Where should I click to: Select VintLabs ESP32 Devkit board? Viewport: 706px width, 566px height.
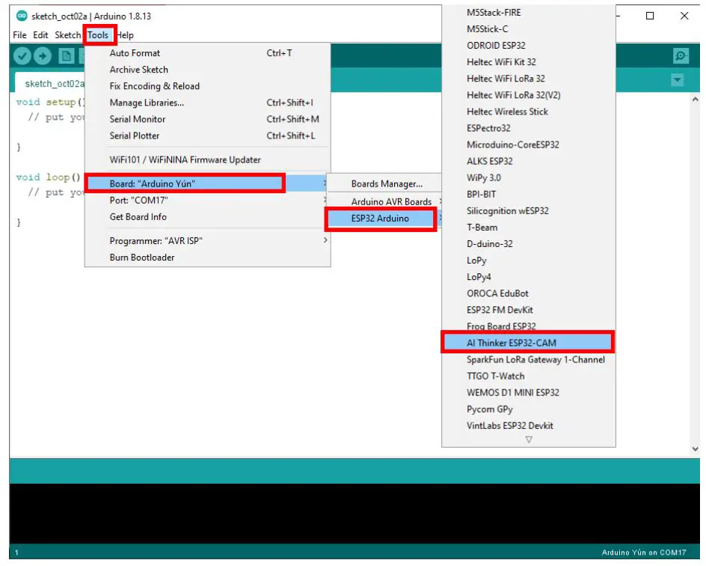click(529, 426)
